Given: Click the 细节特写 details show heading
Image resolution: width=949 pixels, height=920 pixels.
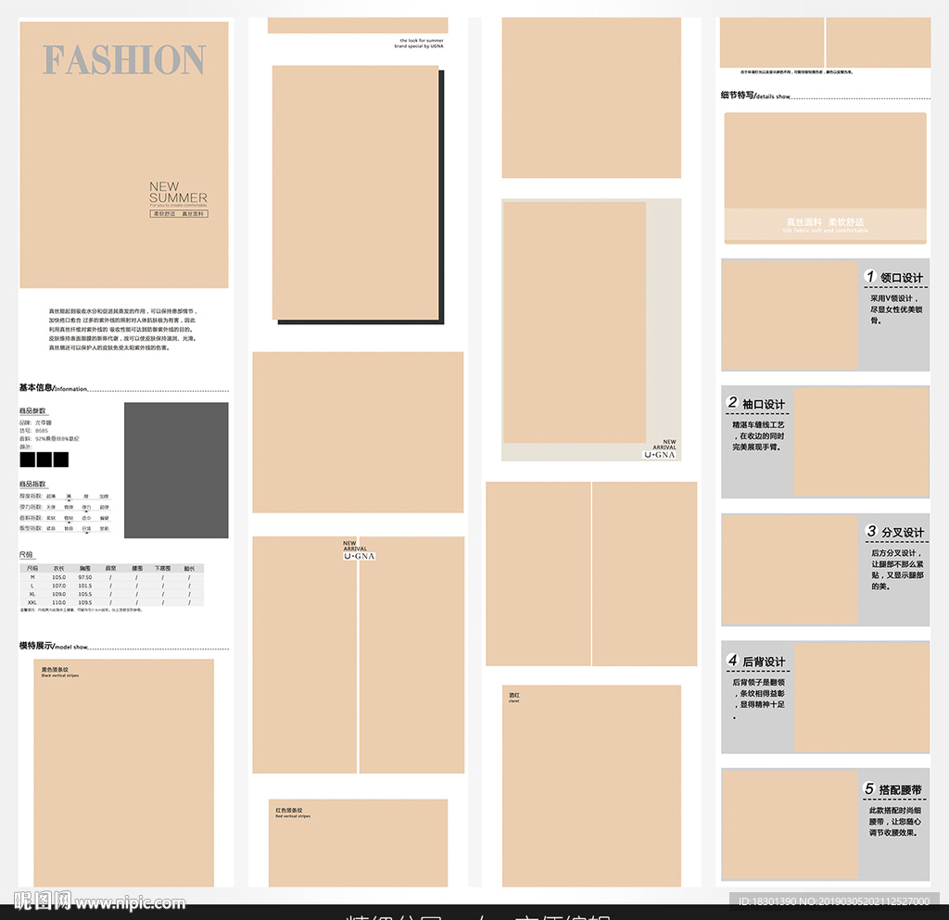Looking at the screenshot, I should [755, 95].
